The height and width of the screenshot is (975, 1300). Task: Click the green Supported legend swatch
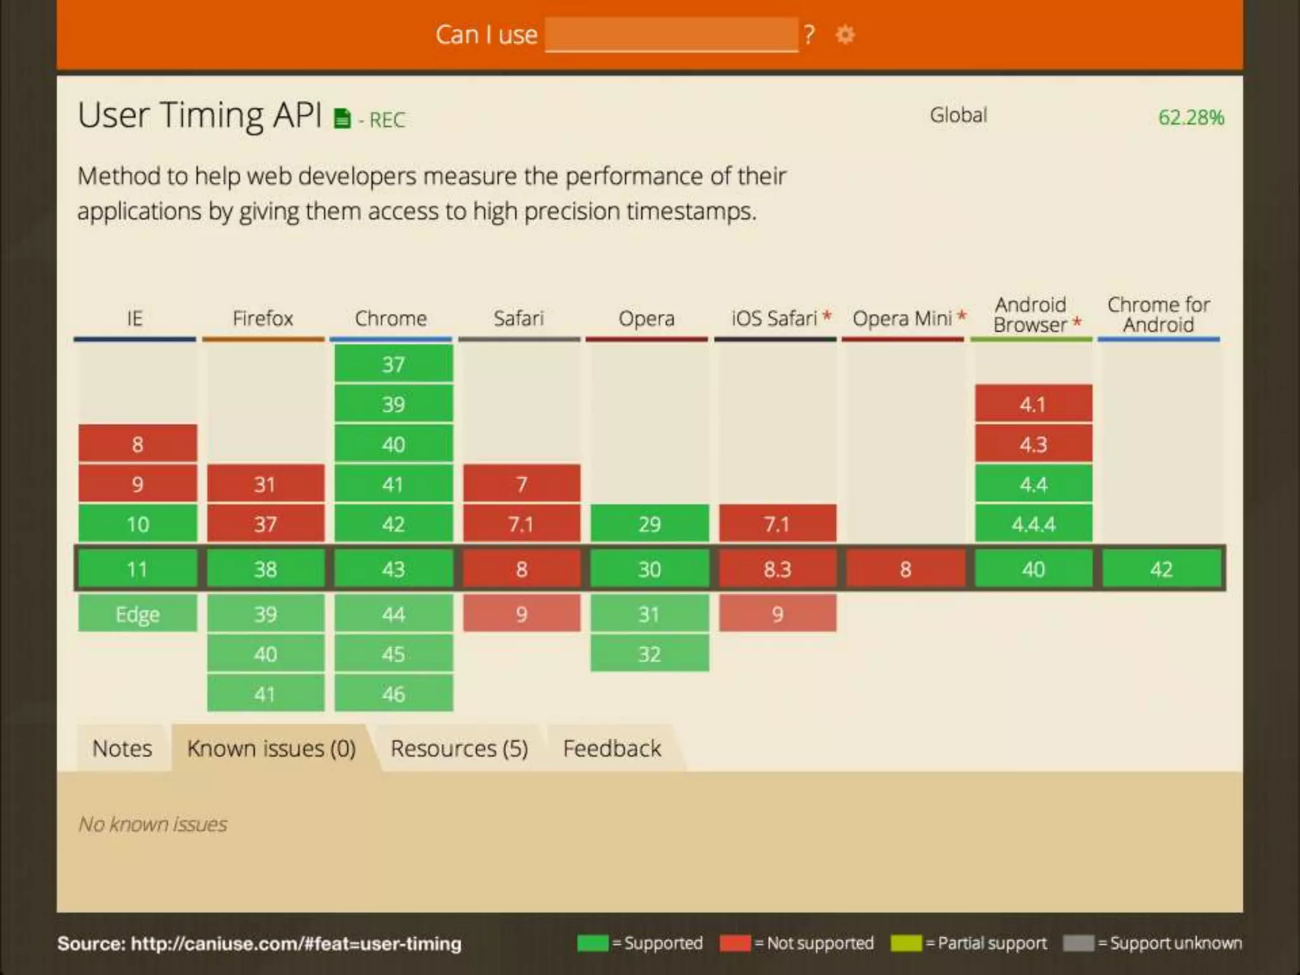pyautogui.click(x=592, y=943)
